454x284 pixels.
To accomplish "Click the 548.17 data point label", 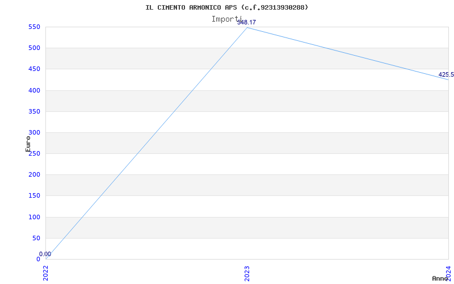I will point(246,22).
